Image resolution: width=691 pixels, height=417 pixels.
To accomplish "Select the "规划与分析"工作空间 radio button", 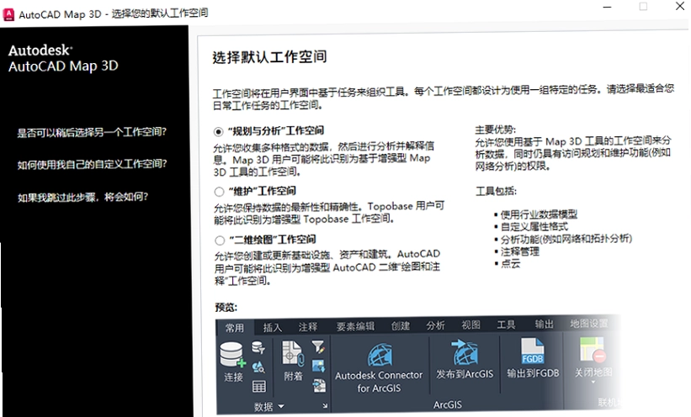I will pyautogui.click(x=218, y=132).
